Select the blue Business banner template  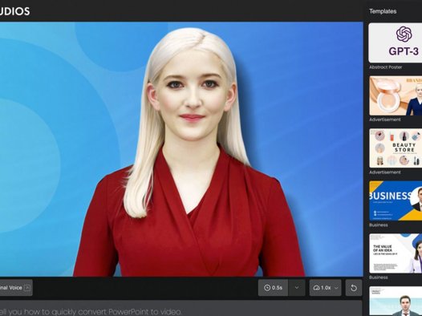coord(395,201)
